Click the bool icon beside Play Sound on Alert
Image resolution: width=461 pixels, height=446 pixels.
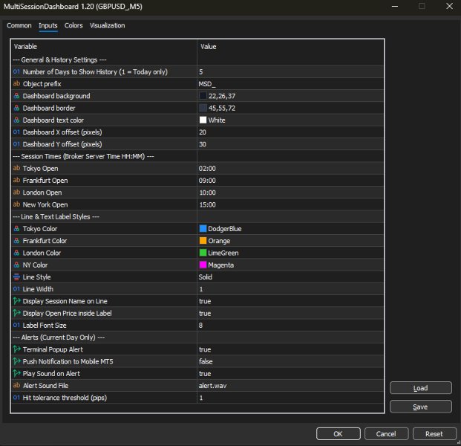[x=16, y=373]
